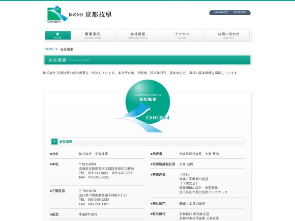Select 機械・工具の販売 value
The width and height of the screenshot is (295, 221).
(x=192, y=203)
